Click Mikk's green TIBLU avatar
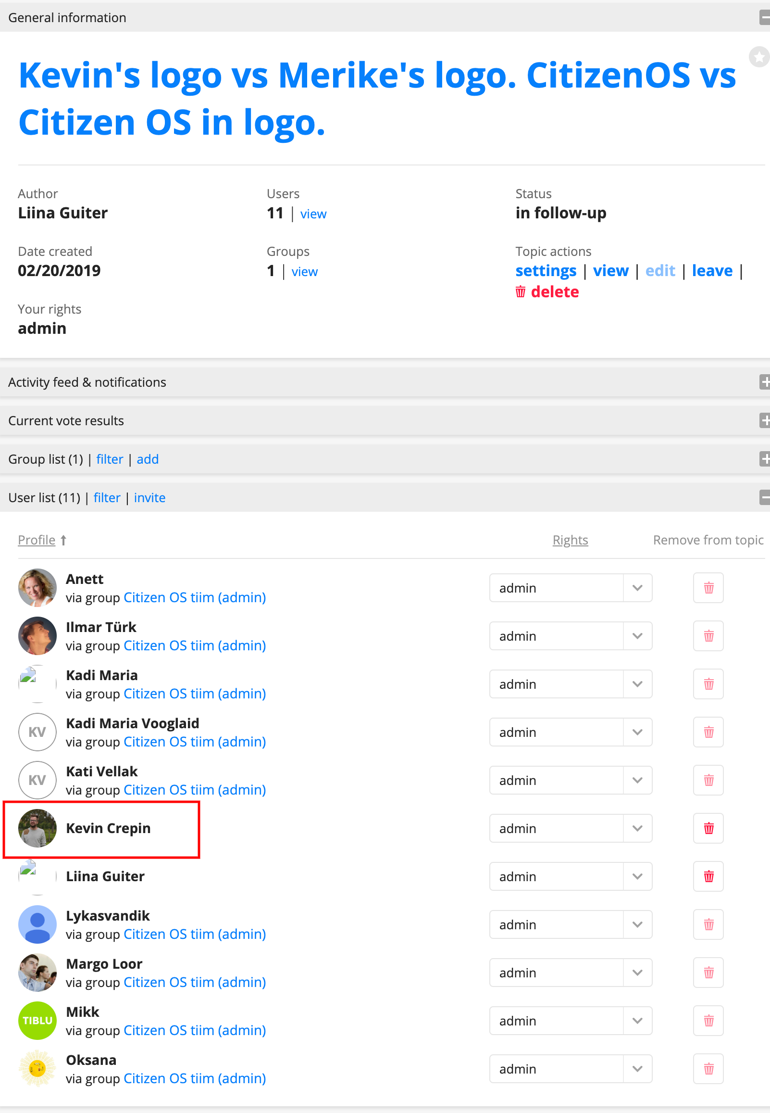Viewport: 770px width, 1113px height. [x=37, y=1021]
